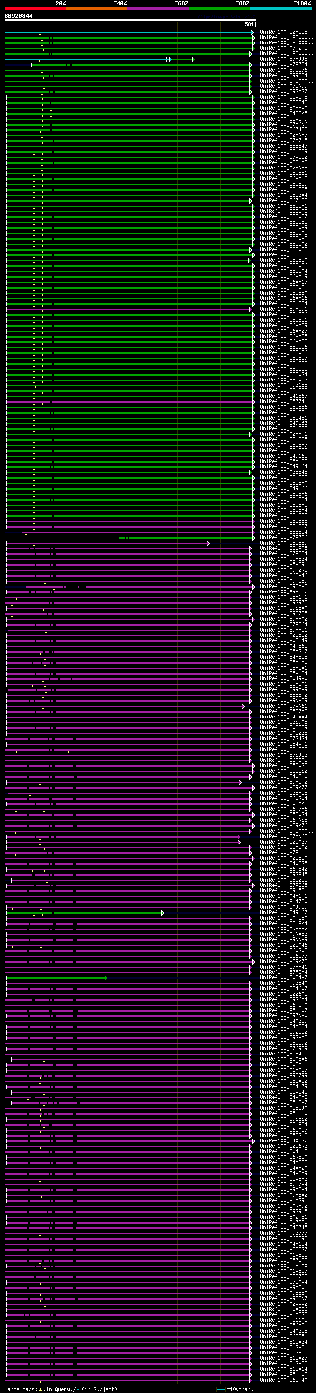Select label UniRef100_Q67UQ2
Image resolution: width=316 pixels, height=1393 pixels.
click(283, 201)
